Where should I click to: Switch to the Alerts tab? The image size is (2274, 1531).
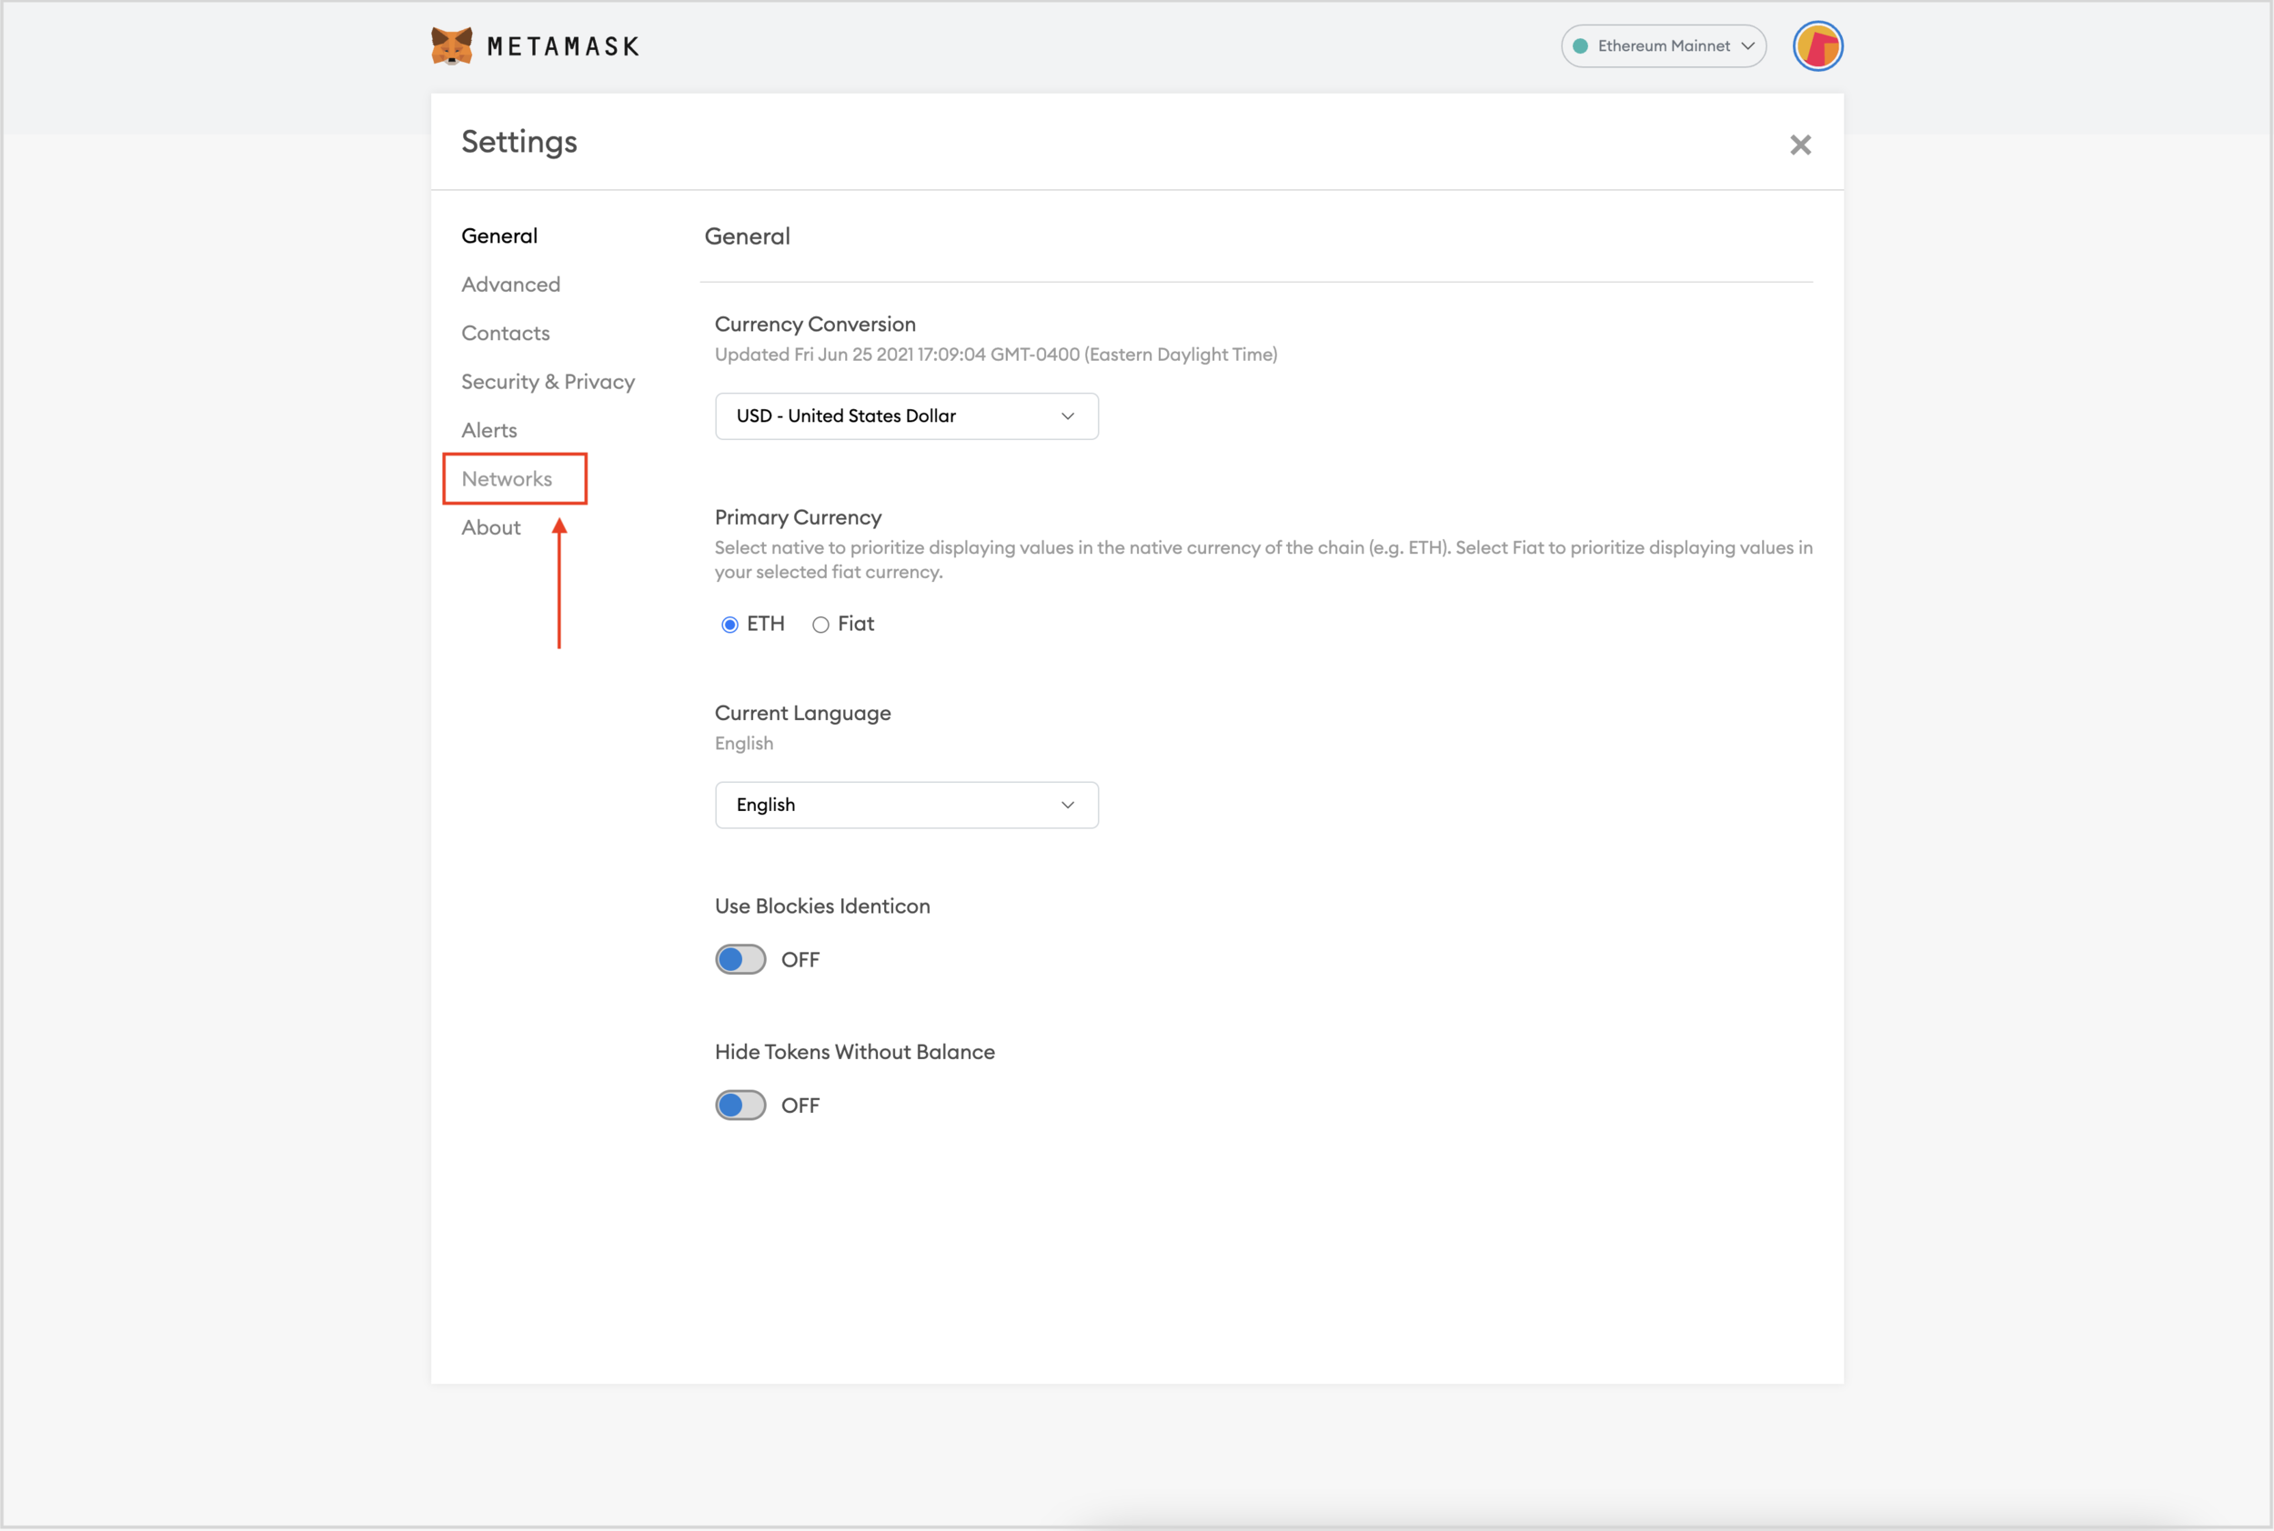pos(488,430)
